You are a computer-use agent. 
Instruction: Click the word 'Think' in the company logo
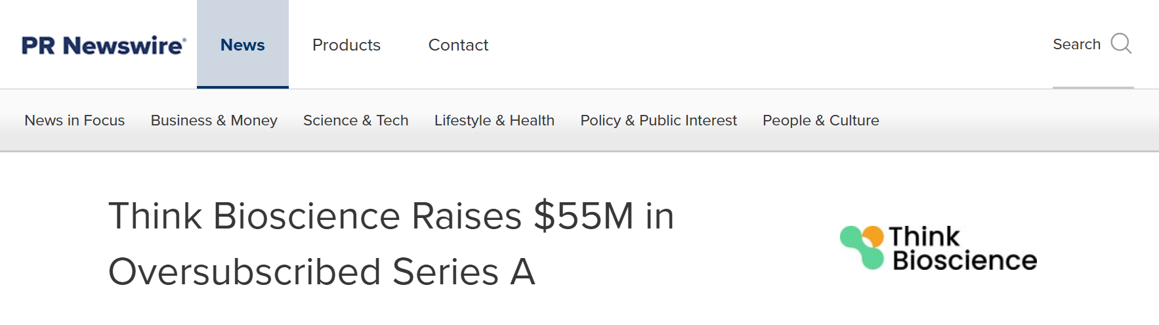point(923,236)
